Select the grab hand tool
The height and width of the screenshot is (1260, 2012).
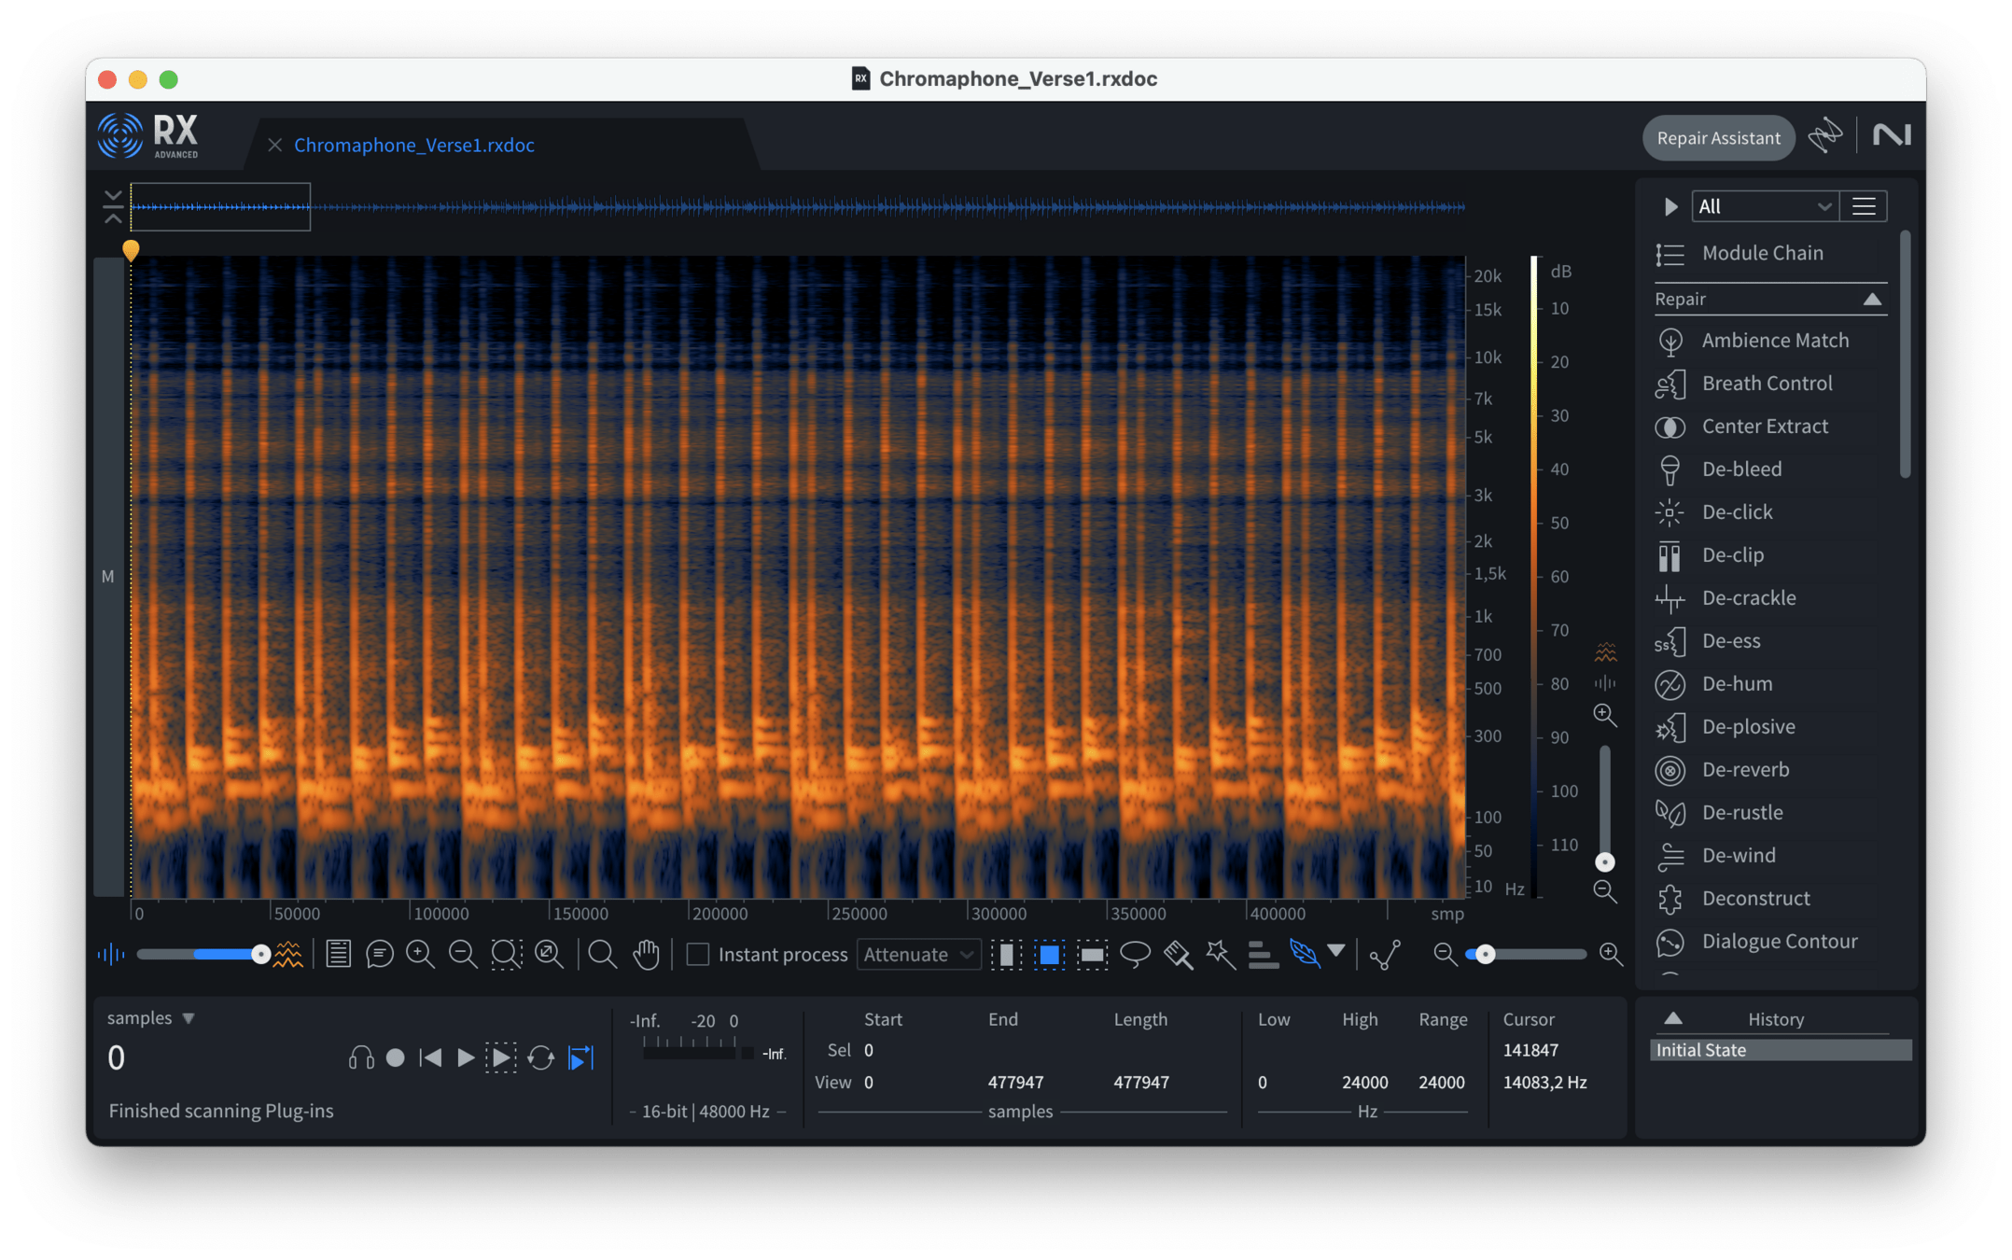(646, 954)
